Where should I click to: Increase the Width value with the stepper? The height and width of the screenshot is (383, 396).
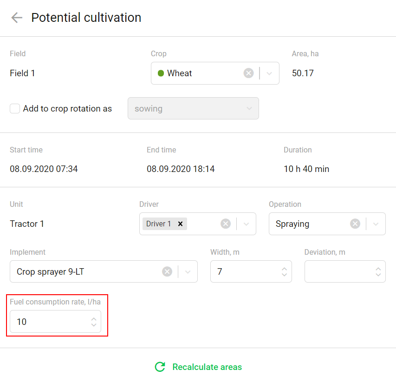click(284, 269)
